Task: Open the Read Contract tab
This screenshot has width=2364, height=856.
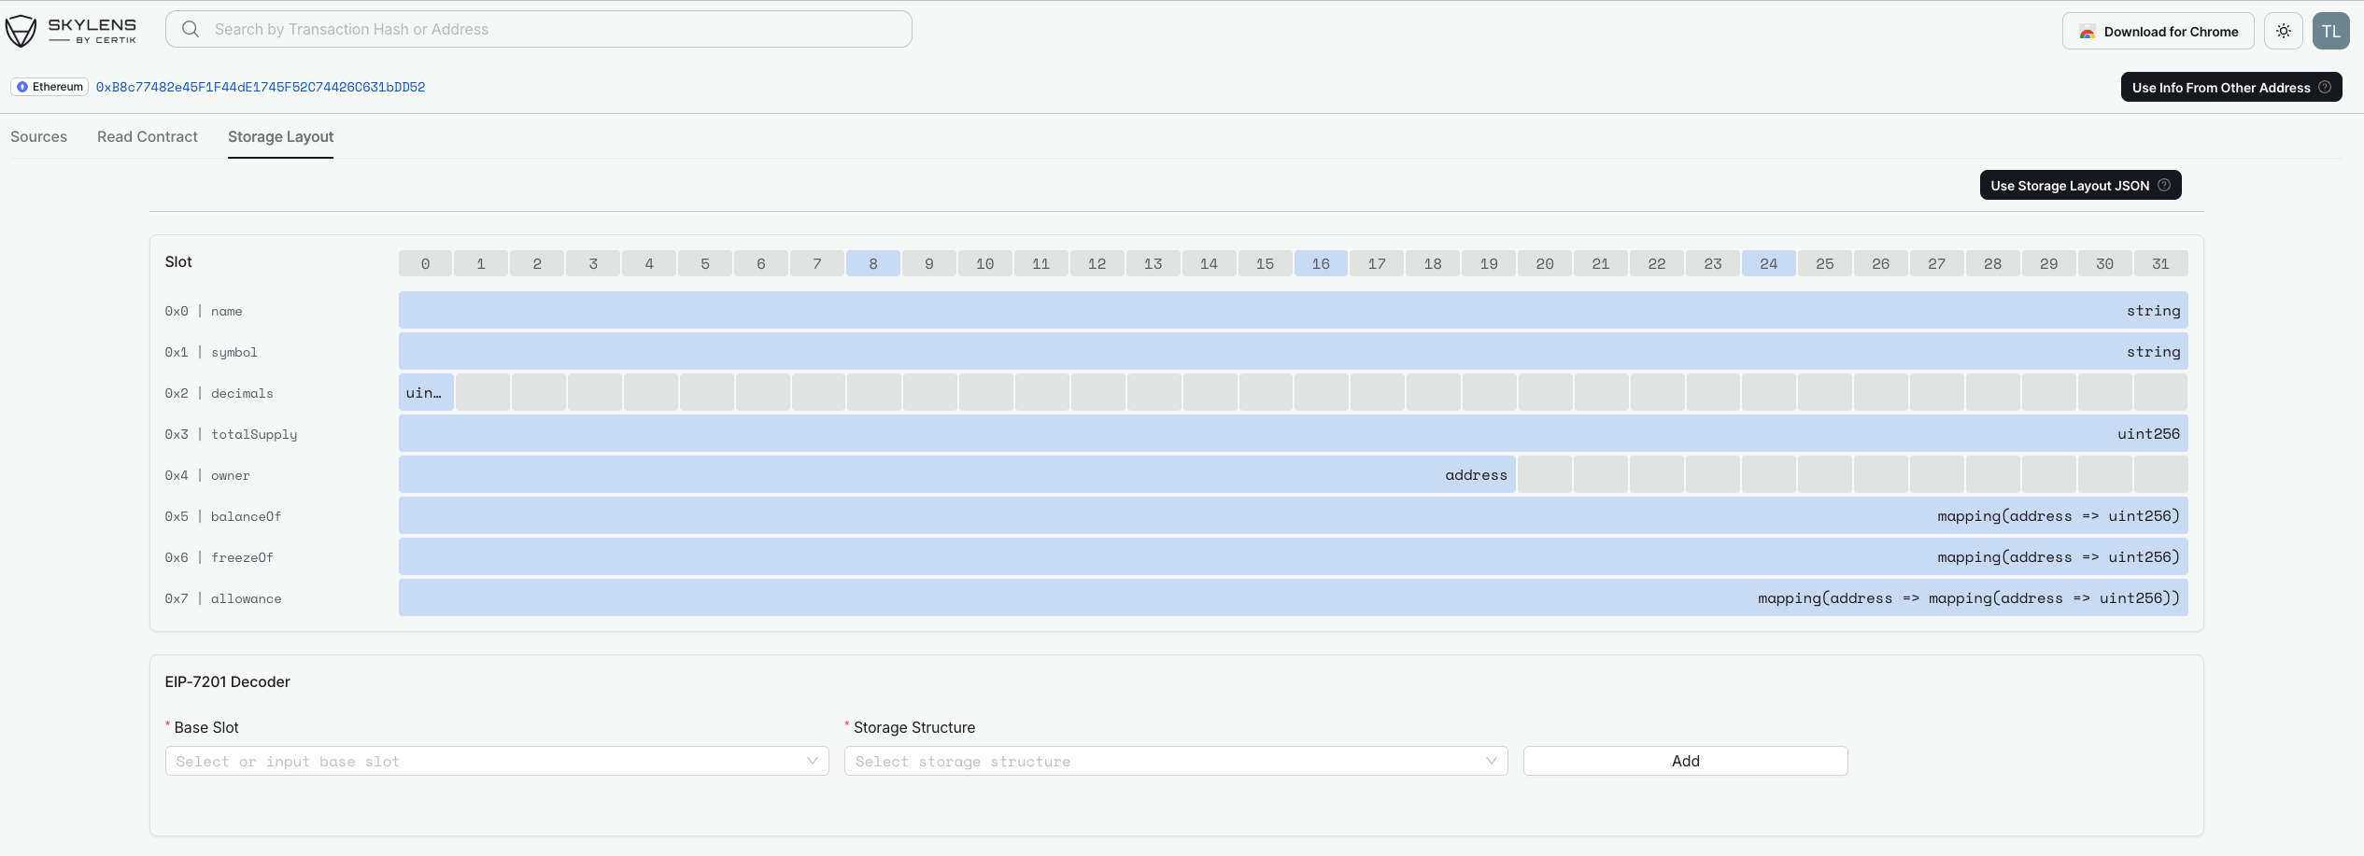Action: (x=147, y=136)
